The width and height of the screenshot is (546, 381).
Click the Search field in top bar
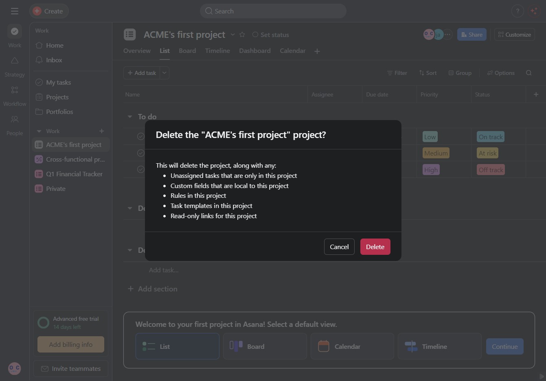[x=273, y=11]
